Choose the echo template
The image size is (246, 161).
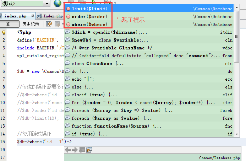[x=149, y=79]
